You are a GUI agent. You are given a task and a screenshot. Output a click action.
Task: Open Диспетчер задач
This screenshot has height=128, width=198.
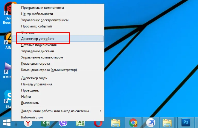point(58,78)
